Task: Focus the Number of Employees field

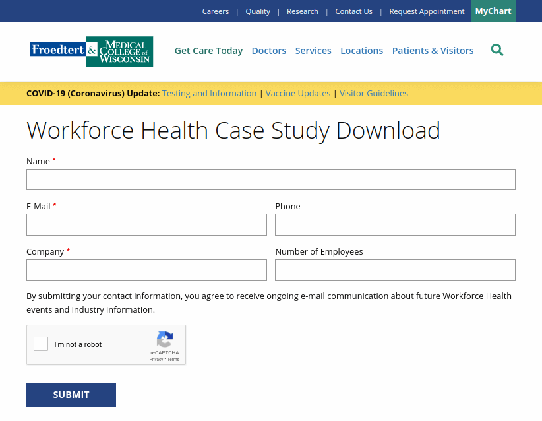Action: click(x=395, y=270)
